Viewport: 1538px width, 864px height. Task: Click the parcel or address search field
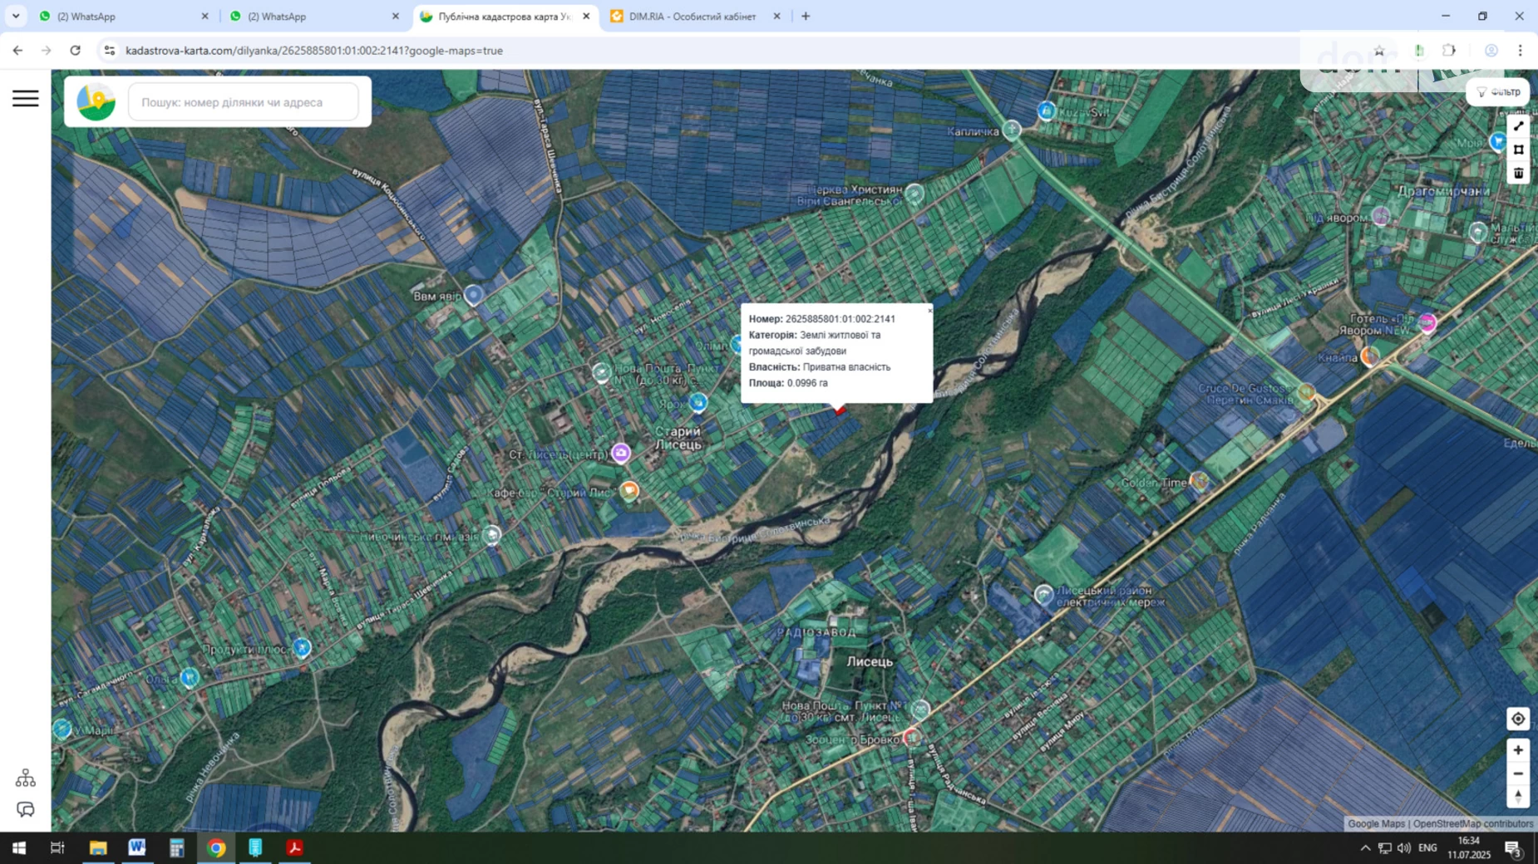(x=244, y=102)
